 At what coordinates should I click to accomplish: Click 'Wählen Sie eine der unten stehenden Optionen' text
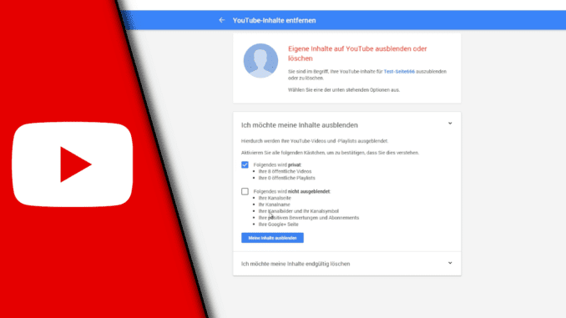344,90
